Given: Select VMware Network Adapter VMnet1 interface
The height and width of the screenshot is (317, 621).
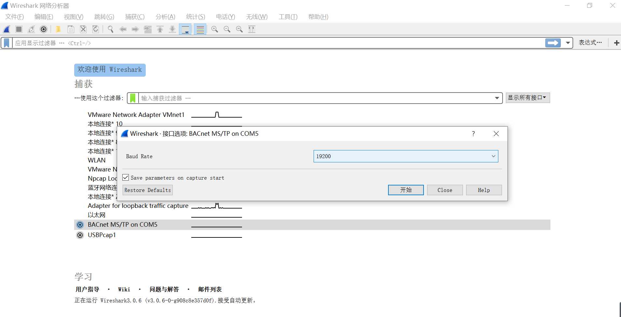Looking at the screenshot, I should (x=136, y=115).
